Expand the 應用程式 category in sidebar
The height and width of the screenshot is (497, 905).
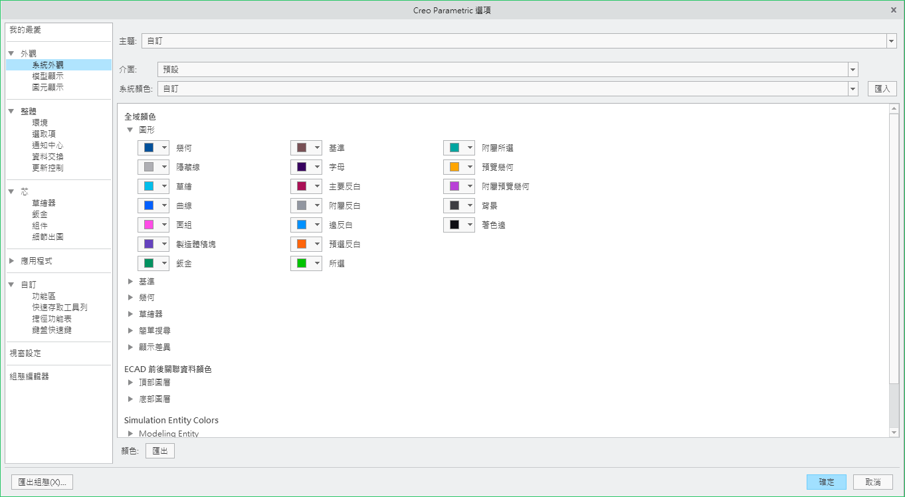pos(11,261)
